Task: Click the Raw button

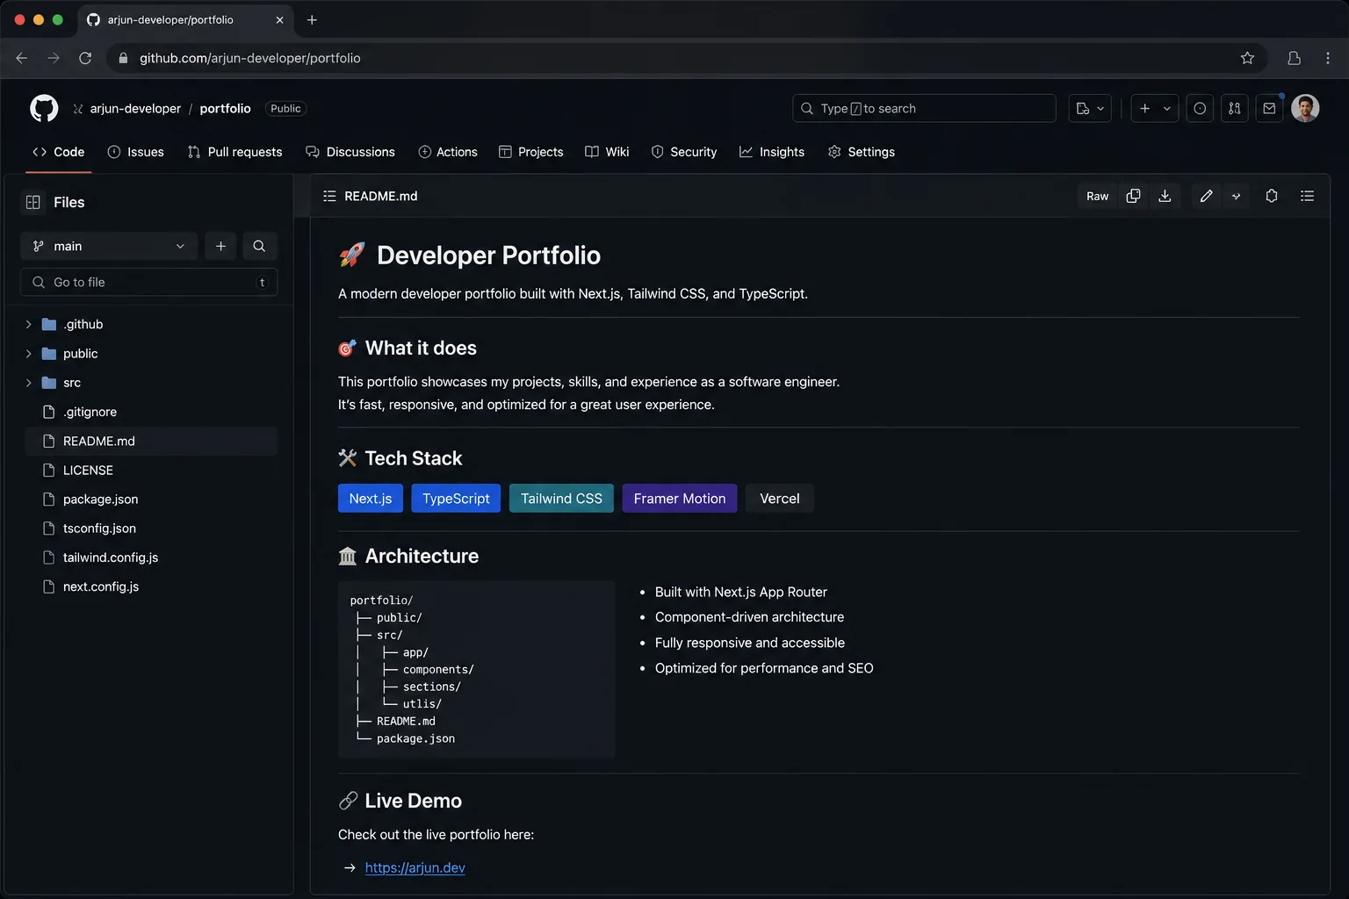Action: (1097, 196)
